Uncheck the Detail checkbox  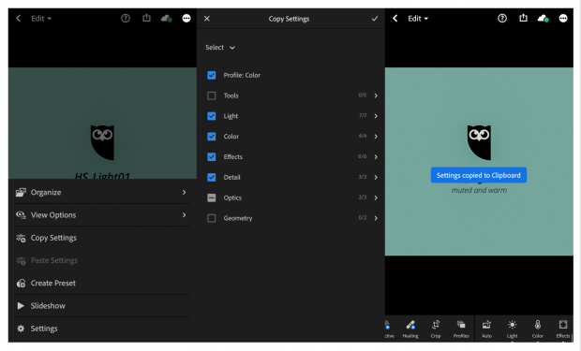(212, 177)
